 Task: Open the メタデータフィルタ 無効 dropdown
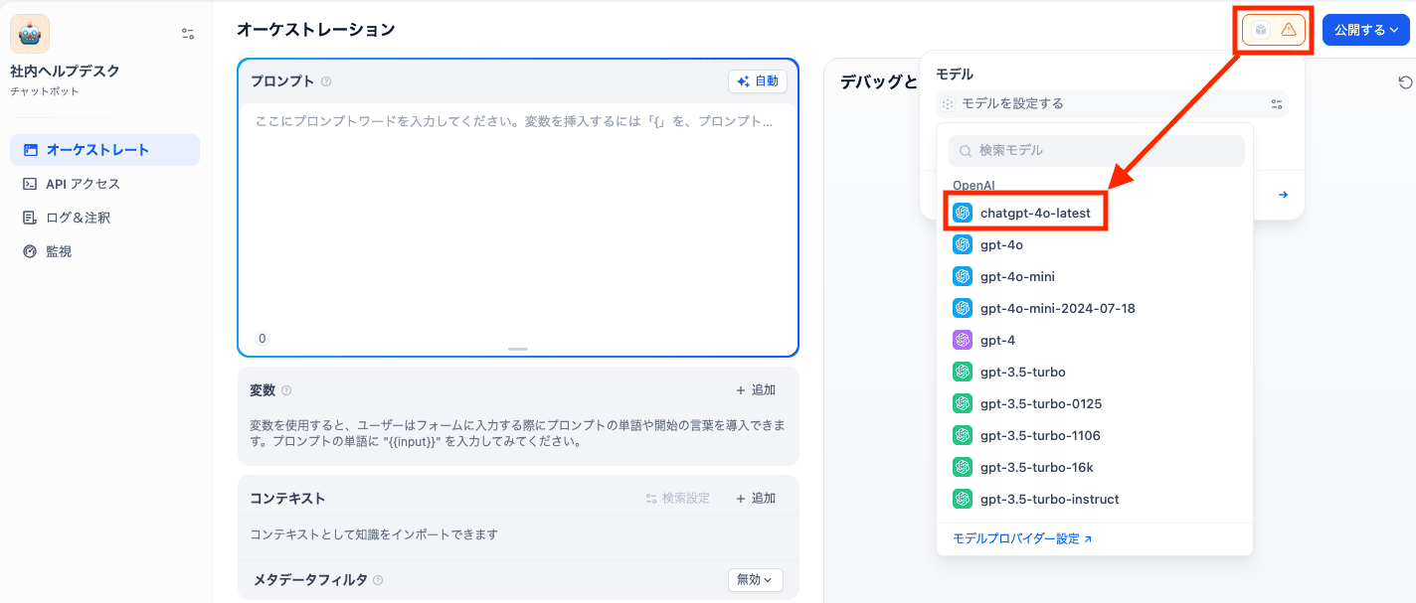tap(756, 579)
